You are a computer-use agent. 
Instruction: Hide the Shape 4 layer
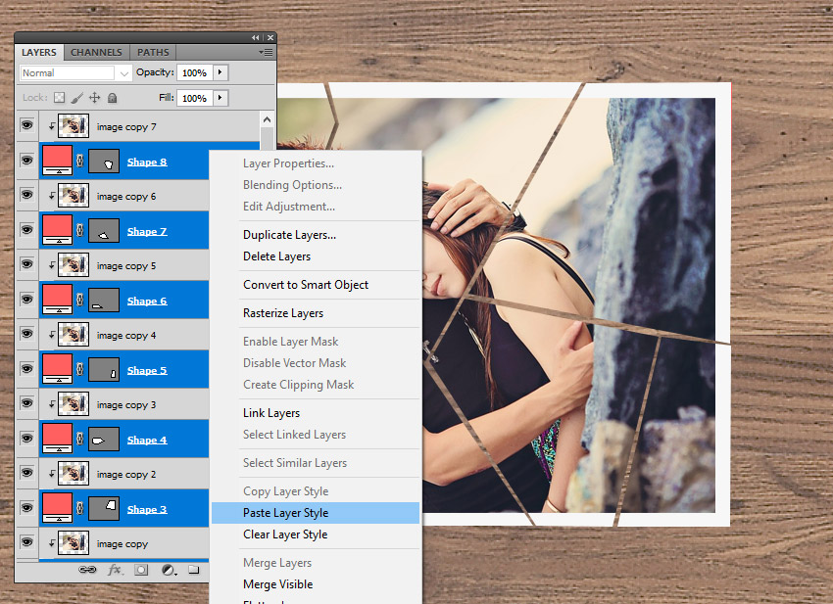[26, 438]
